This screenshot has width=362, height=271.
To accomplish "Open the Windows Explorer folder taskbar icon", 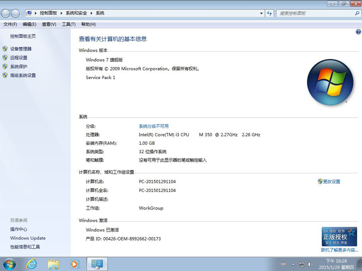I will point(53,264).
